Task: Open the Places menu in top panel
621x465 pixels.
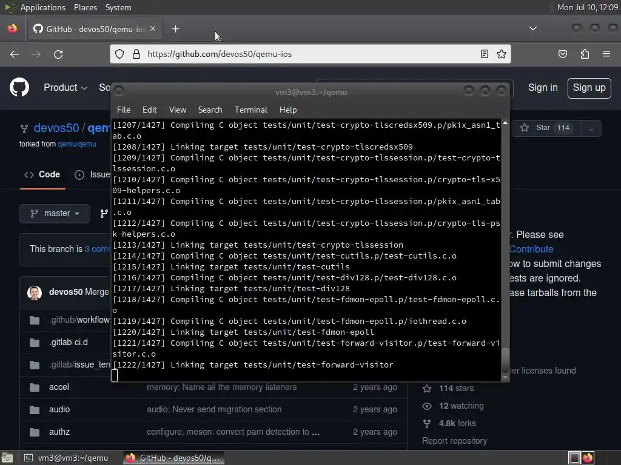Action: point(86,7)
